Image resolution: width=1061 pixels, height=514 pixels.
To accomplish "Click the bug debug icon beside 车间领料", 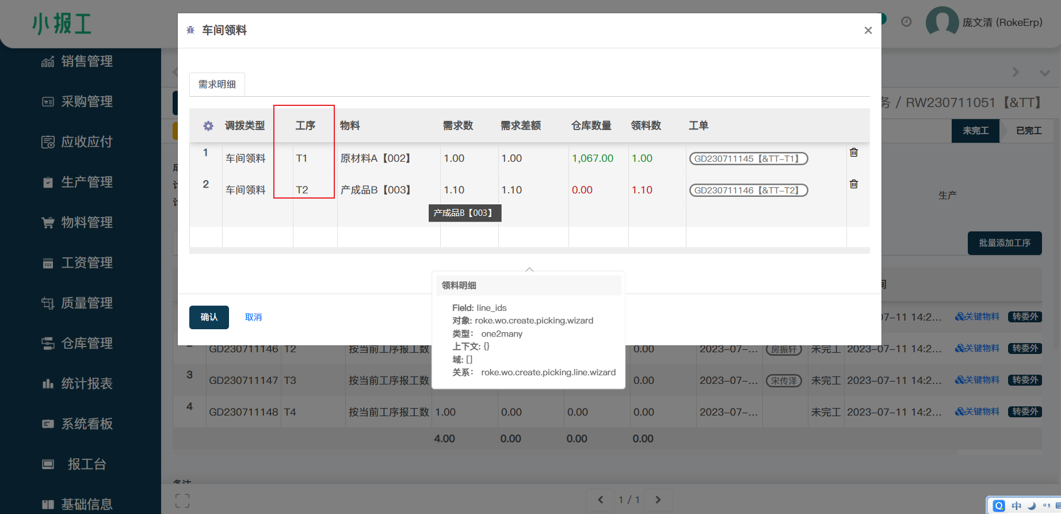I will [190, 31].
